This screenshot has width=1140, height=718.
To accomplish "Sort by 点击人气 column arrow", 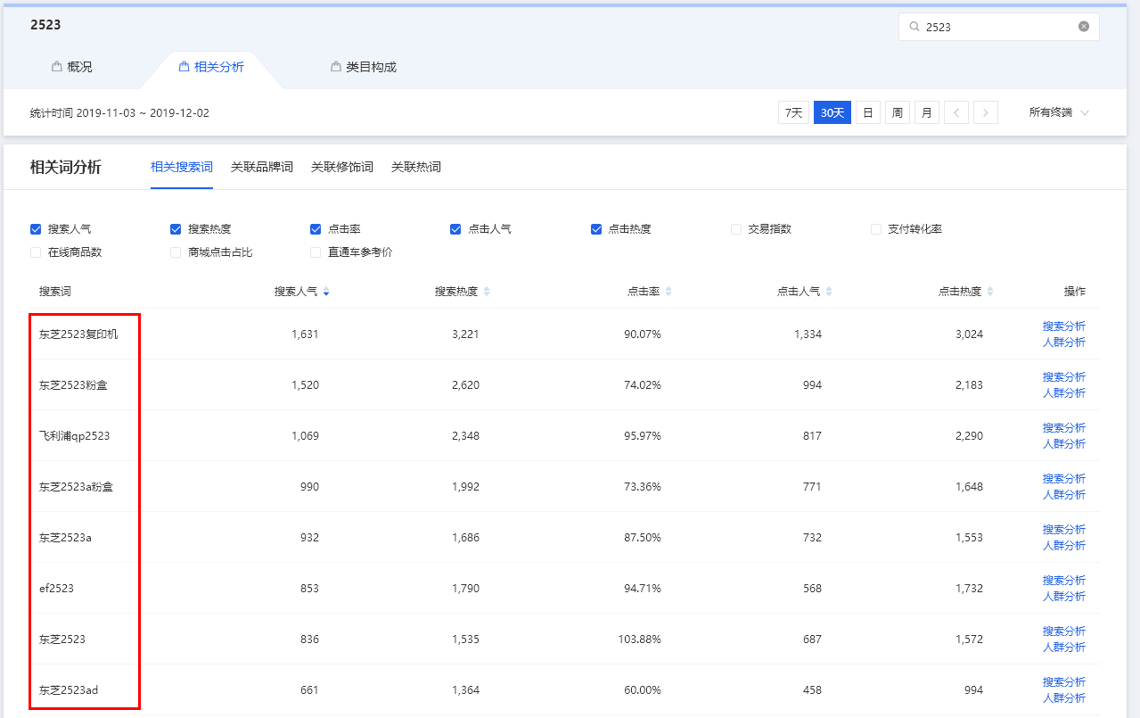I will coord(829,293).
